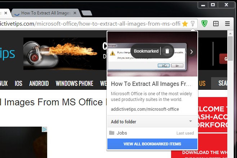The height and width of the screenshot is (158, 237).
Task: Click the search box in the site navigation
Action: [x=219, y=83]
